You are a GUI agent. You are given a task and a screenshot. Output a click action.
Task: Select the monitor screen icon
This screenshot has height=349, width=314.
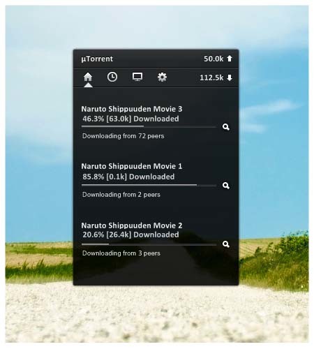(137, 77)
